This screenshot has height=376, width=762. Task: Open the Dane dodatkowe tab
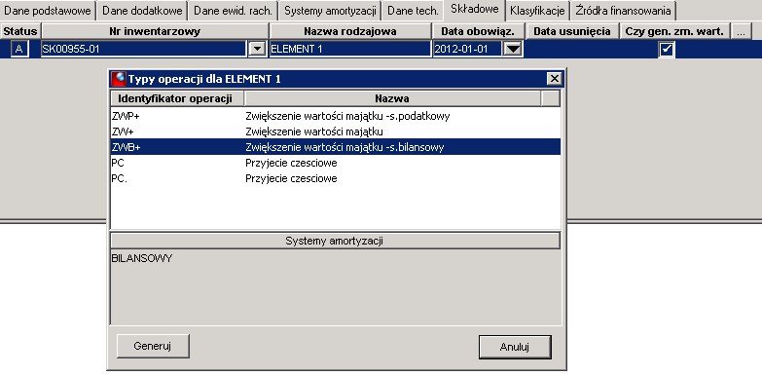tap(143, 11)
